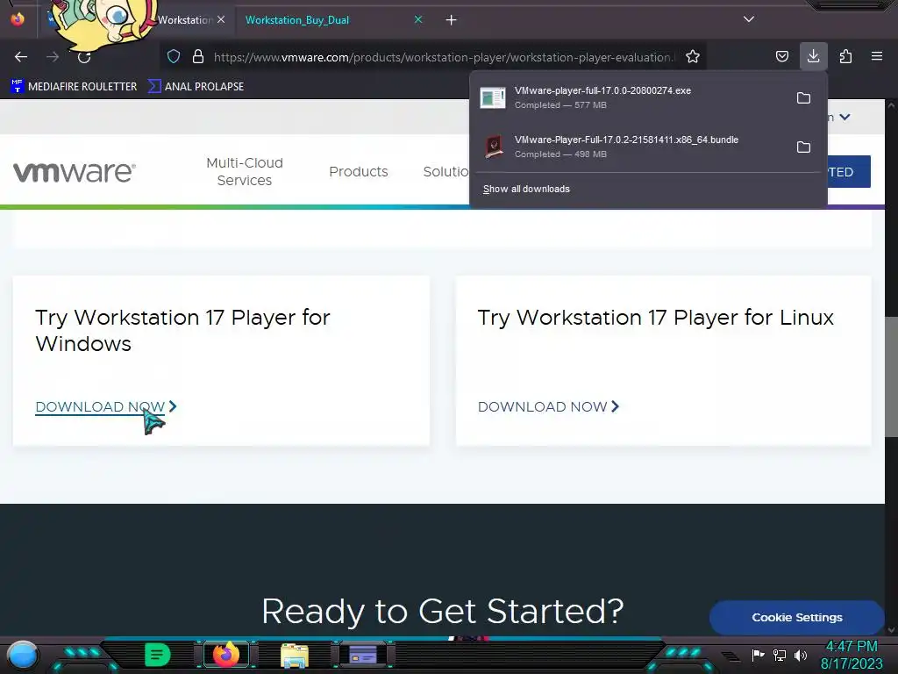Open Action Center flag icon
This screenshot has width=898, height=674.
click(x=759, y=655)
